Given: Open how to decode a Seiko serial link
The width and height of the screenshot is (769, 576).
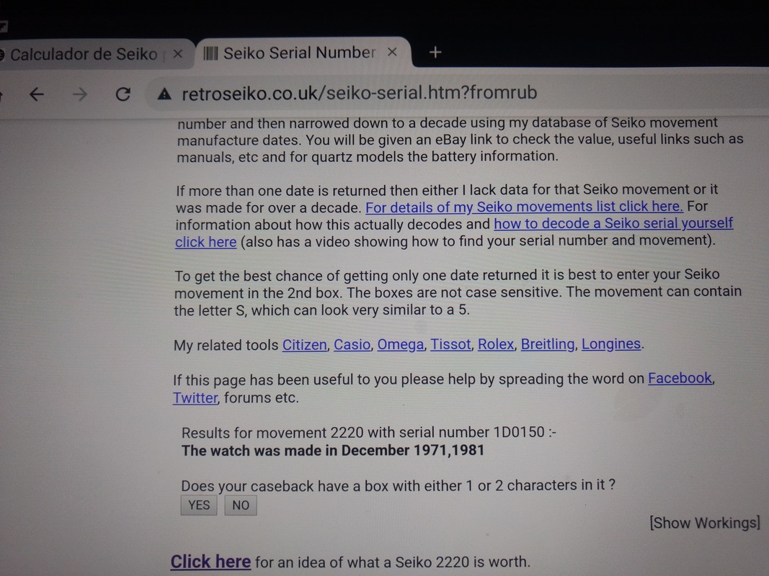Looking at the screenshot, I should [613, 223].
